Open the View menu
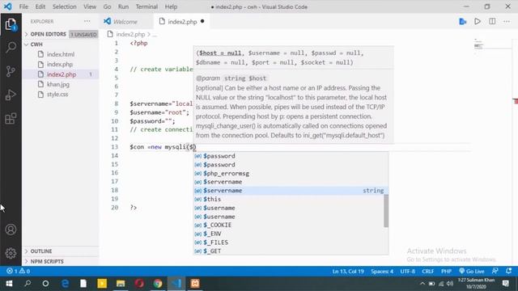 pos(90,6)
